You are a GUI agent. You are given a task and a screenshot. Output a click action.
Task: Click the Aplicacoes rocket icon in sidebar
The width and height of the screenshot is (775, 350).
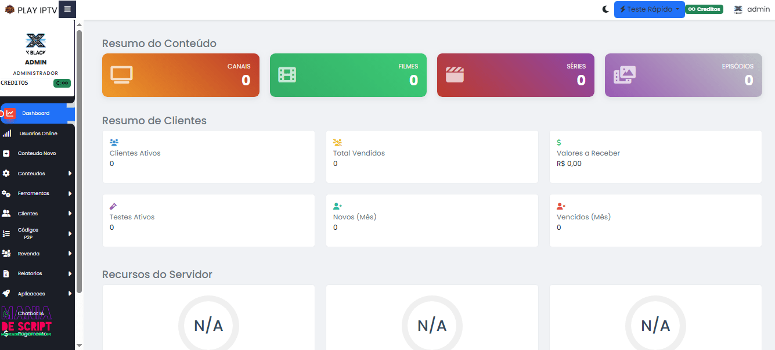[x=6, y=294]
